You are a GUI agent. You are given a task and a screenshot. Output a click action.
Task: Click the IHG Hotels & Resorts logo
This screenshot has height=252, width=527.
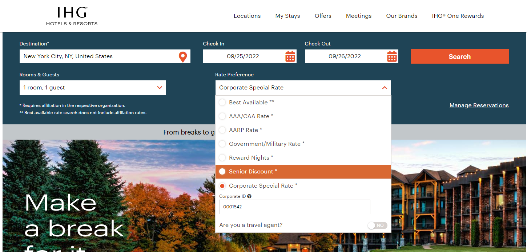71,15
